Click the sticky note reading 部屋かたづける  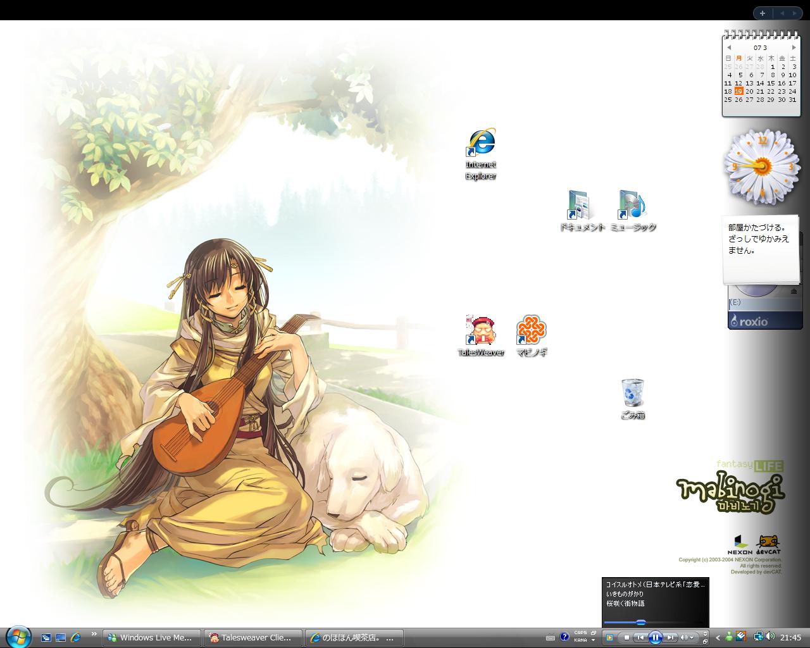(x=761, y=250)
